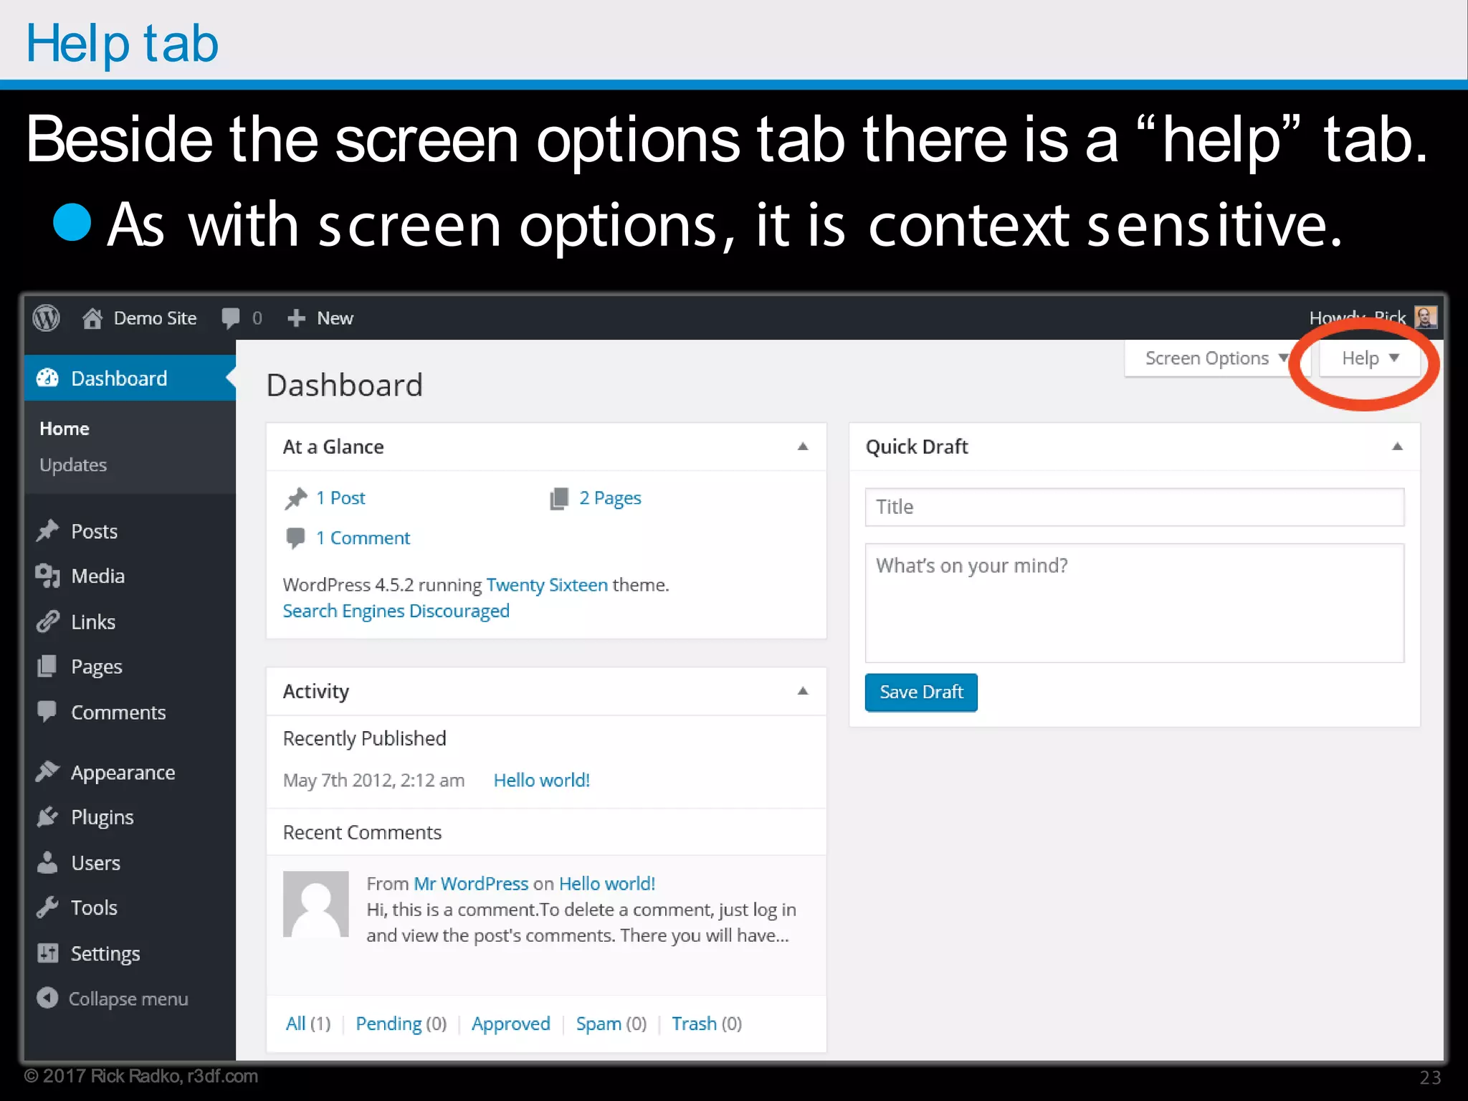Click the Demo Site home icon
The image size is (1468, 1101).
click(x=92, y=318)
